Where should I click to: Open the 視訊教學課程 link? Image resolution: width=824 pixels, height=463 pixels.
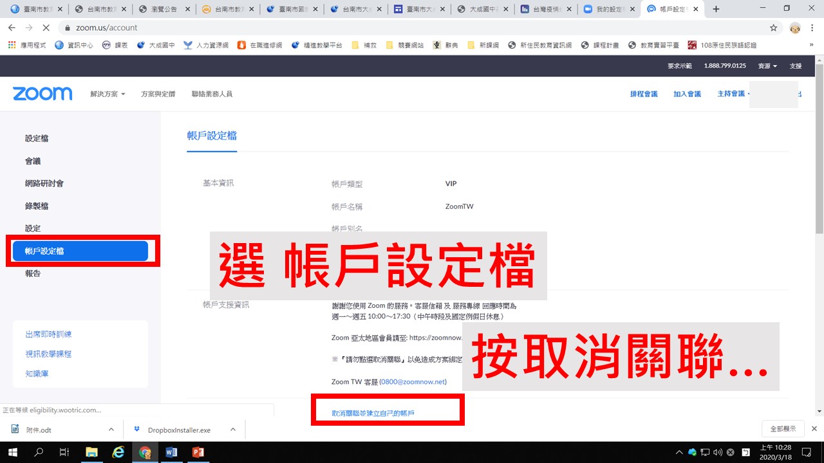pyautogui.click(x=48, y=354)
